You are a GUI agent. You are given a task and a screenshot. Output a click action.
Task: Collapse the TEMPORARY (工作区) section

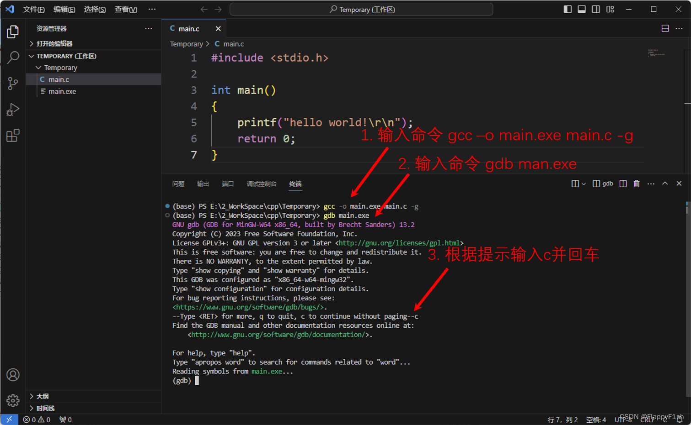click(x=94, y=56)
